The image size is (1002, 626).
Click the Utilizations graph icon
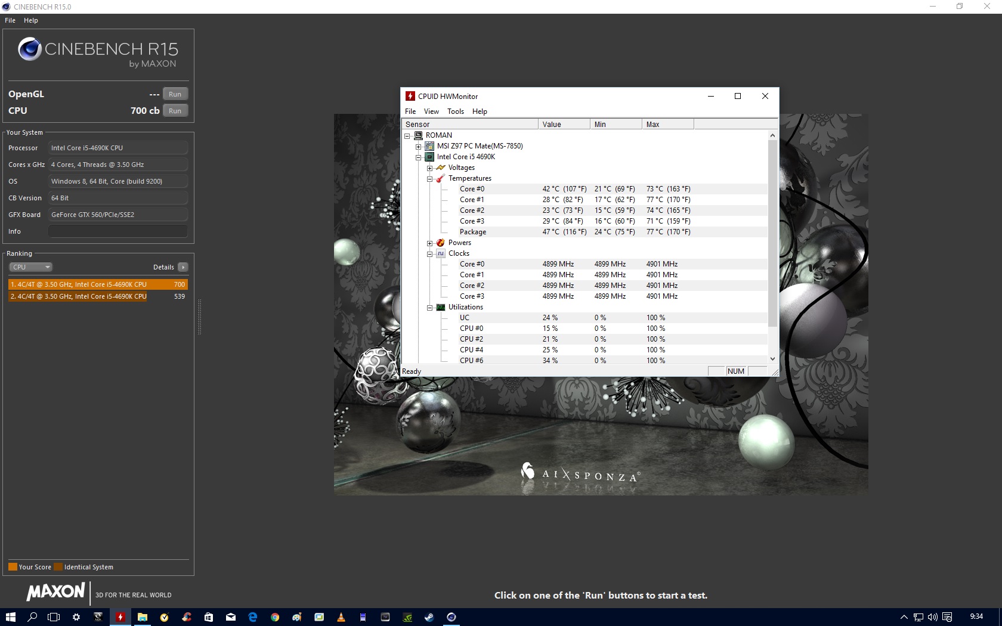441,307
